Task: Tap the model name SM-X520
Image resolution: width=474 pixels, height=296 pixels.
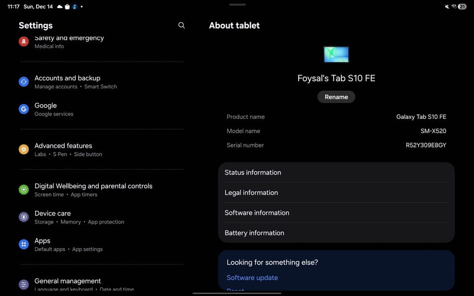Action: pos(433,131)
